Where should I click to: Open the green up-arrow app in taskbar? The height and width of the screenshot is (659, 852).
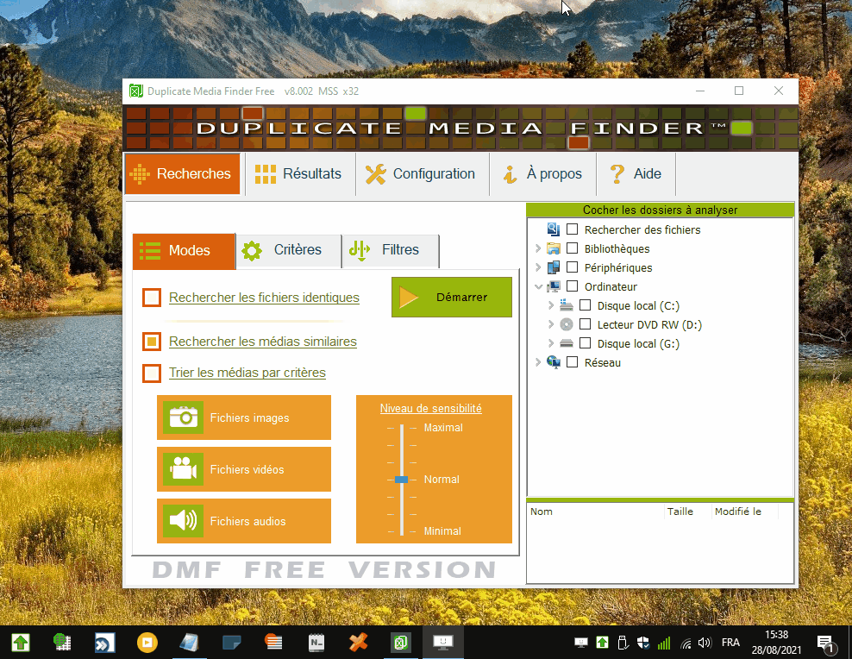(x=21, y=643)
